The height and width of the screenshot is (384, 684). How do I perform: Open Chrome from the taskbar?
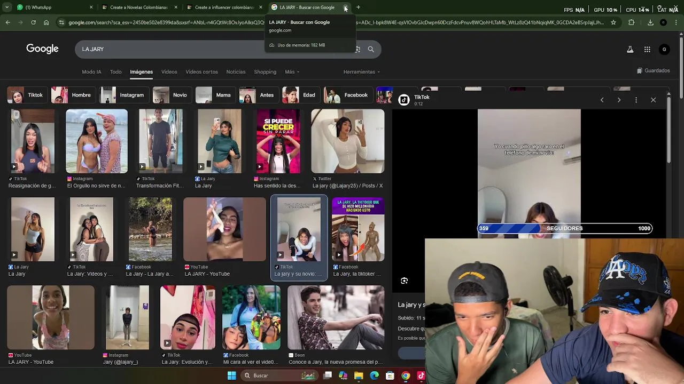[x=406, y=375]
